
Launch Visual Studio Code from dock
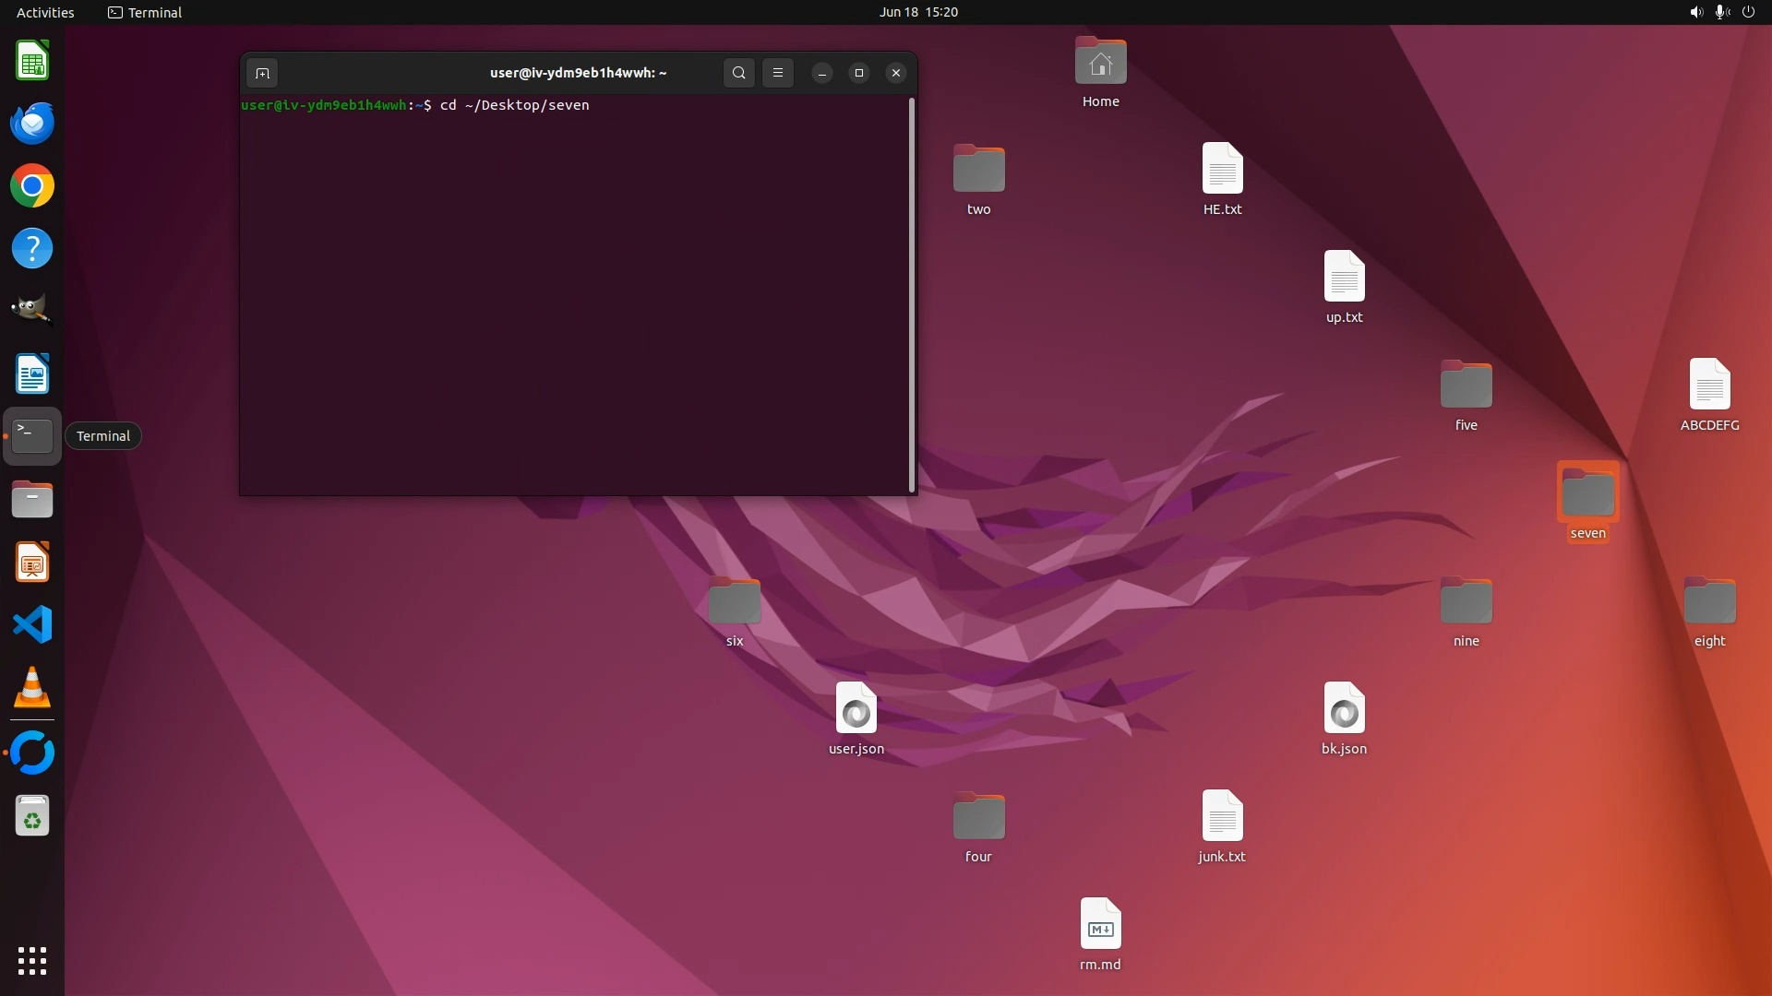[x=32, y=625]
